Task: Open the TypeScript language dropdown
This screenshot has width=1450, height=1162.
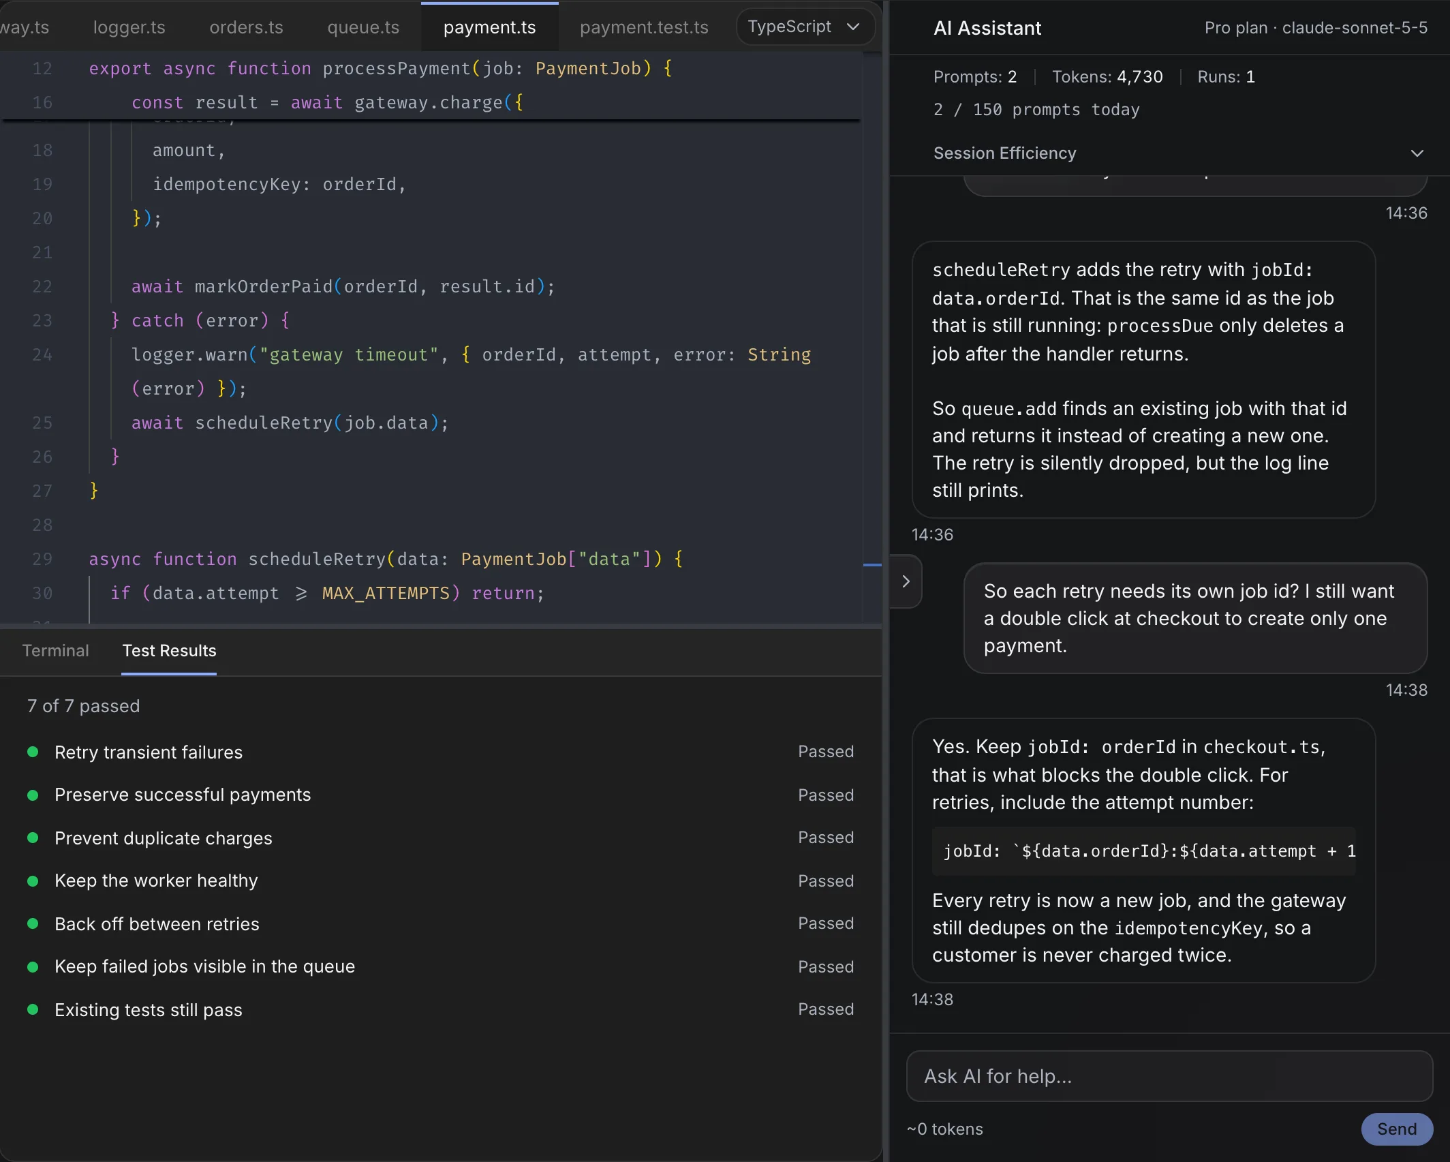Action: [804, 27]
